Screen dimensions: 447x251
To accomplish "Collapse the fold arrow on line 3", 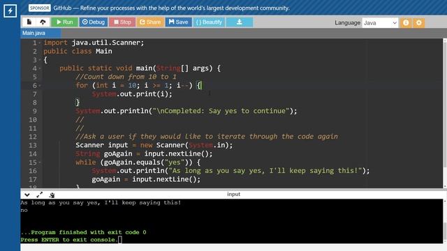I will (40, 60).
